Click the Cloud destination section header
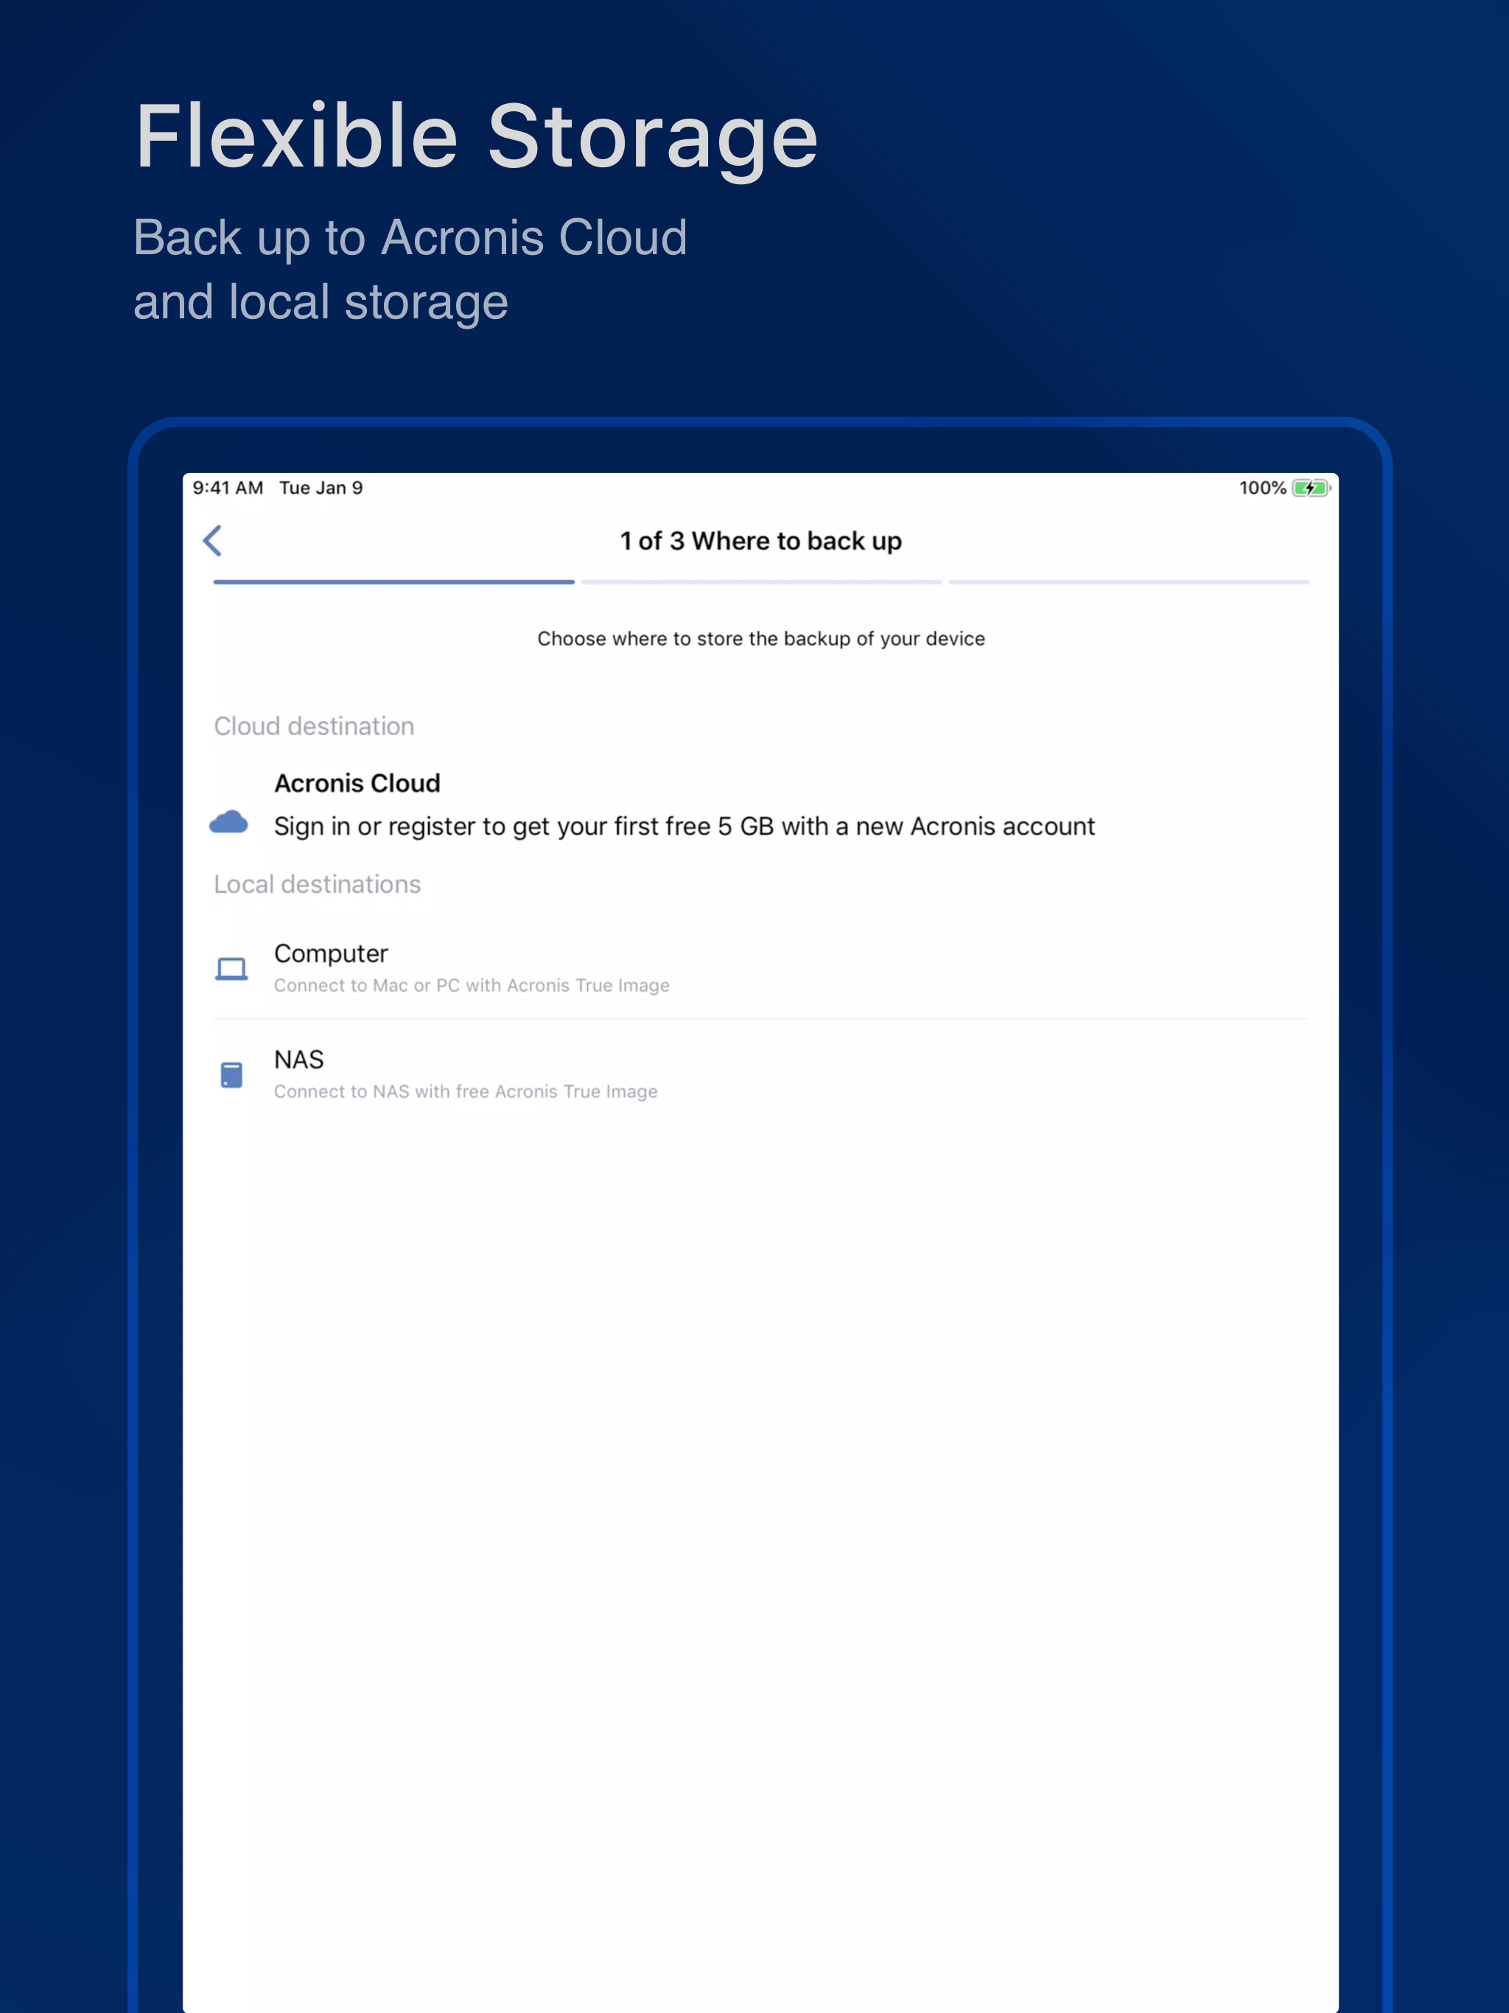The height and width of the screenshot is (2013, 1509). coord(314,727)
